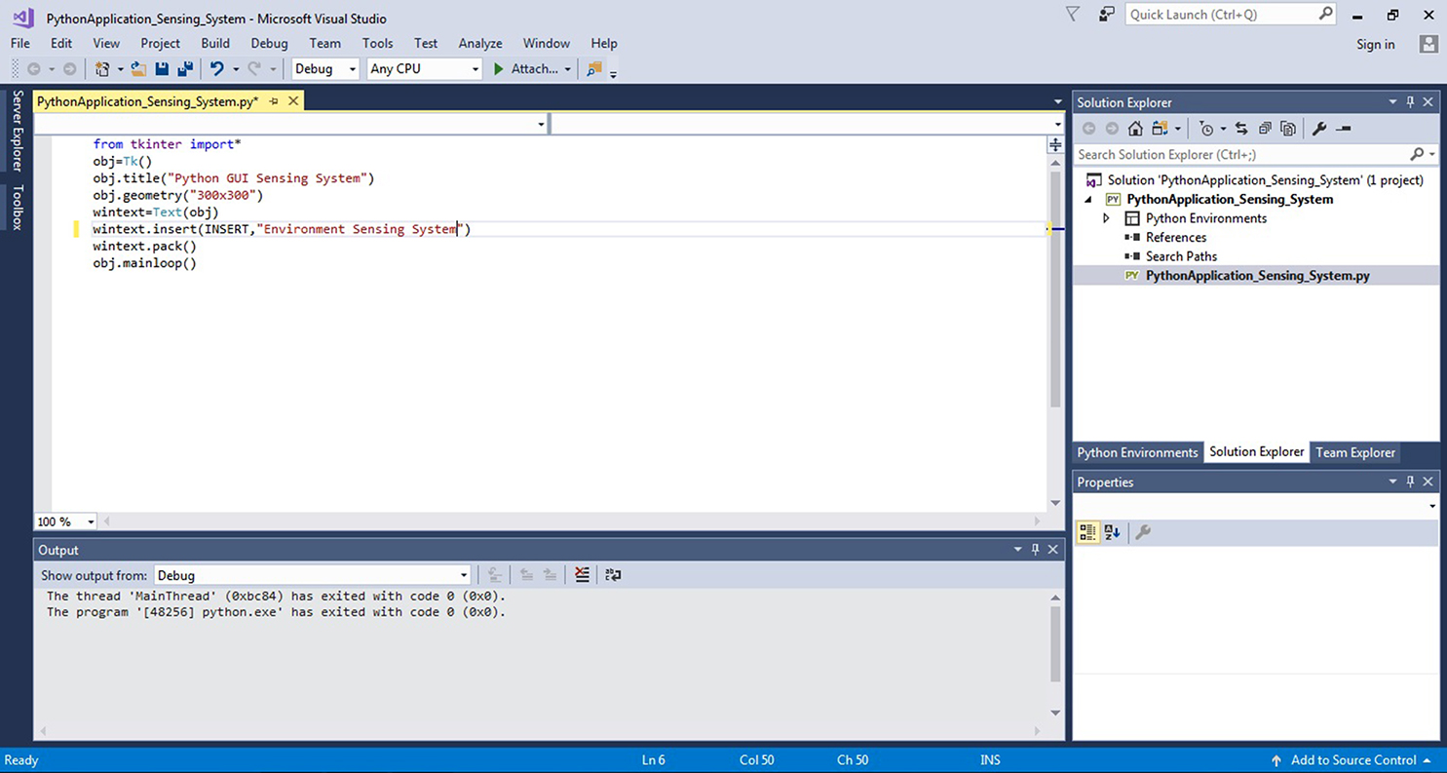The image size is (1447, 773).
Task: Click the notifications filter flag icon
Action: tap(1073, 15)
